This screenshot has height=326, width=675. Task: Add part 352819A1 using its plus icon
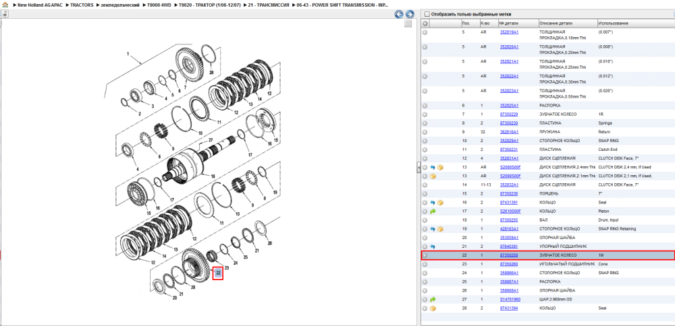(x=425, y=32)
